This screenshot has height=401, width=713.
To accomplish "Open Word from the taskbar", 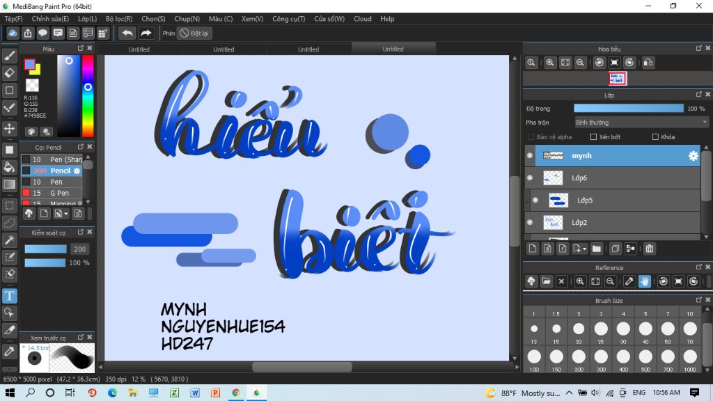I will 195,393.
